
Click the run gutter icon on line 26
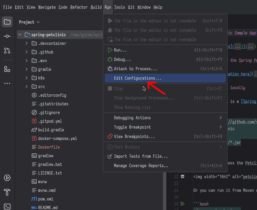click(x=182, y=204)
